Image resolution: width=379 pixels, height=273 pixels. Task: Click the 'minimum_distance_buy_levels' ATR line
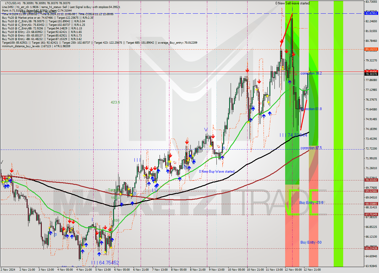pos(36,46)
